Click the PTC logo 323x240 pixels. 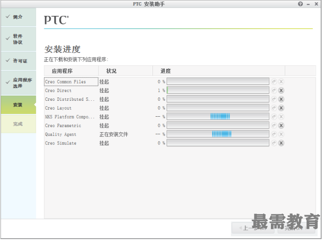[56, 20]
